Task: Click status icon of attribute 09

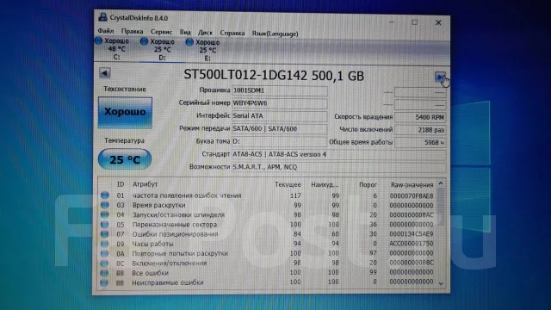Action: click(104, 244)
